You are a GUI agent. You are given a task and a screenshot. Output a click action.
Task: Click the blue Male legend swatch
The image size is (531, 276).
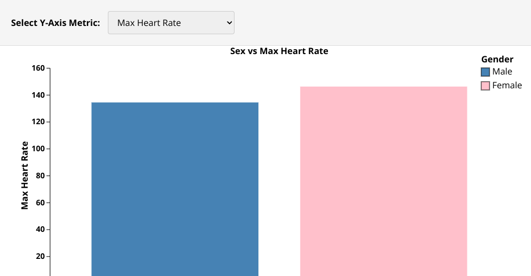(486, 72)
